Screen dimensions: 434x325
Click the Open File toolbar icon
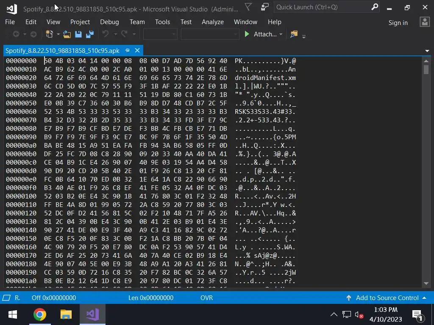pos(67,34)
